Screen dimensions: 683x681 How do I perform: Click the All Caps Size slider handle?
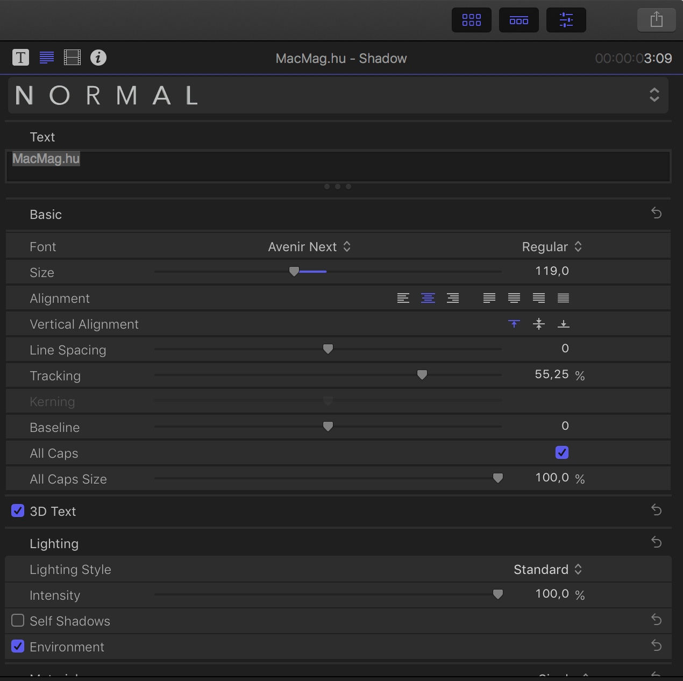click(x=498, y=478)
